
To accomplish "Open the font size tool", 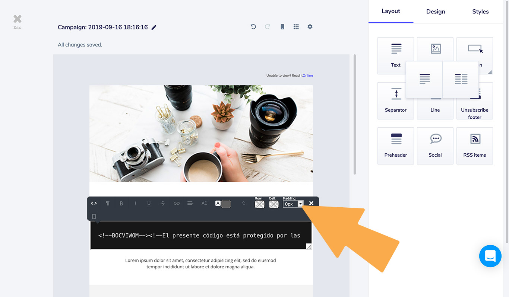I will click(x=204, y=203).
